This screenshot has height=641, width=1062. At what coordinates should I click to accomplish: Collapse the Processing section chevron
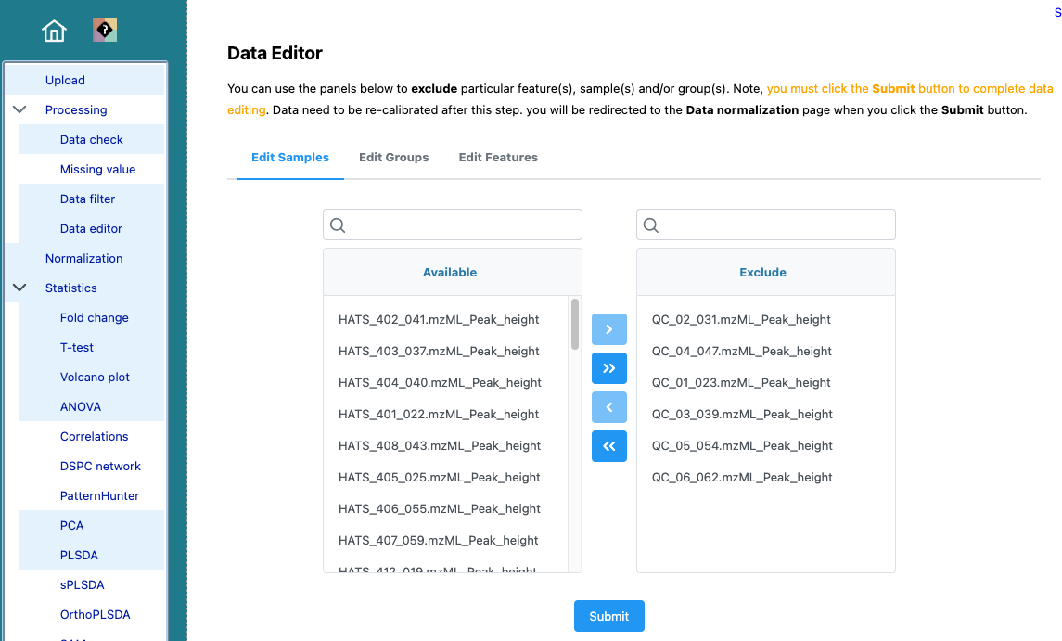pyautogui.click(x=19, y=109)
